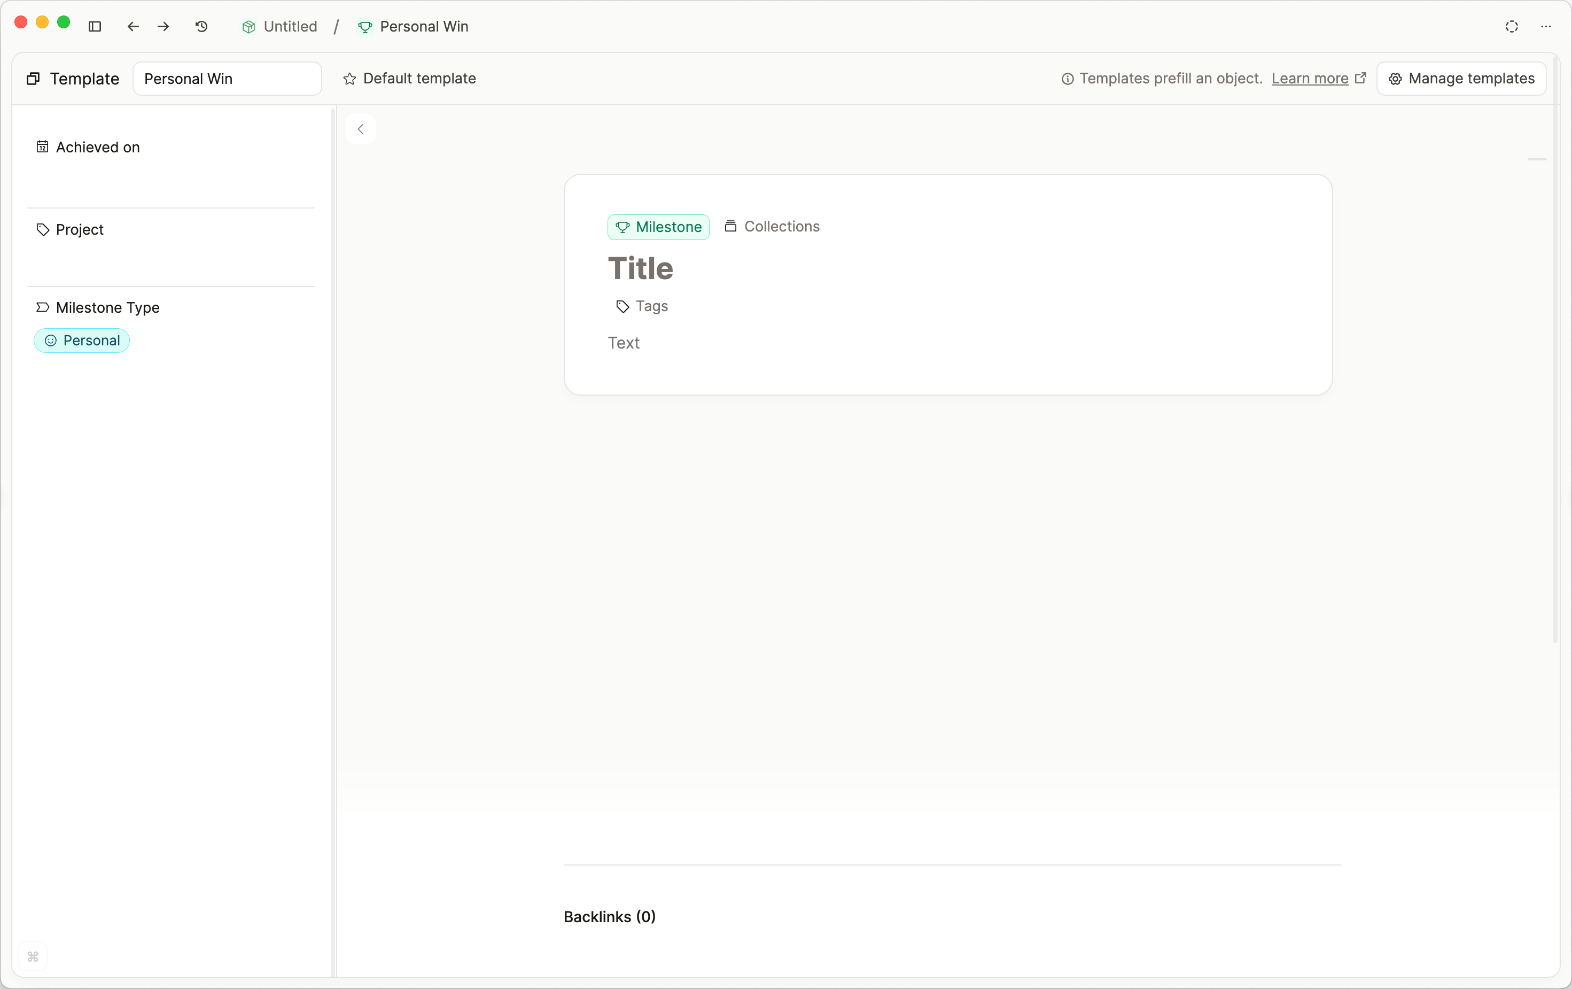Viewport: 1572px width, 989px height.
Task: Open the Tags field
Action: coord(642,306)
